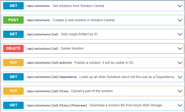Click the GET badge for file download
The image size is (185, 112).
click(x=13, y=105)
